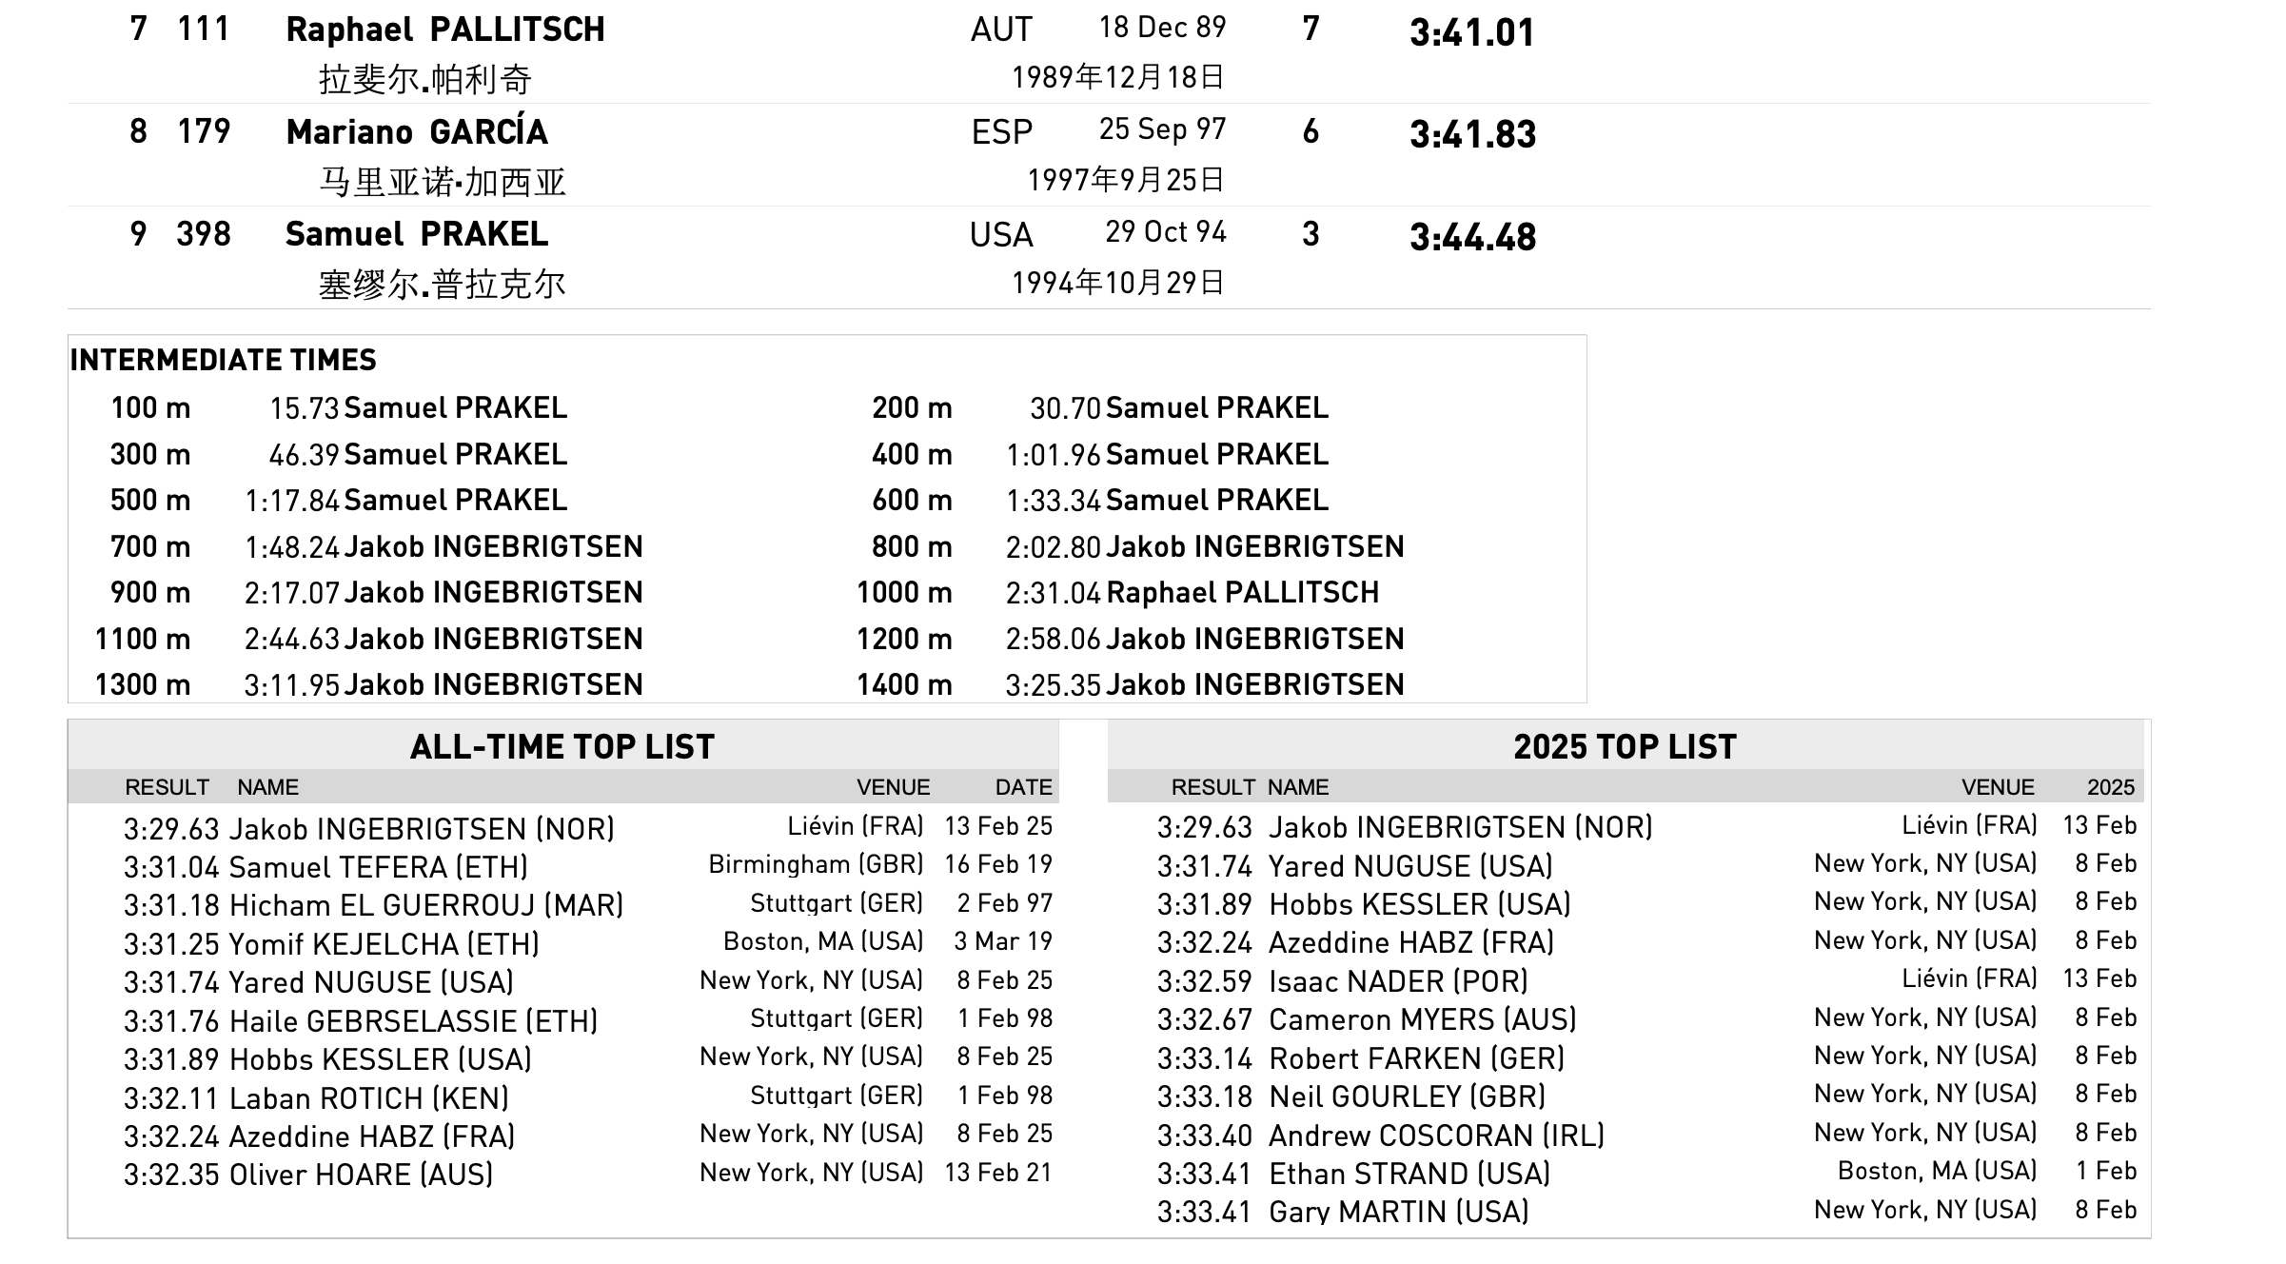Click the 2025 TOP LIST header

point(1625,747)
